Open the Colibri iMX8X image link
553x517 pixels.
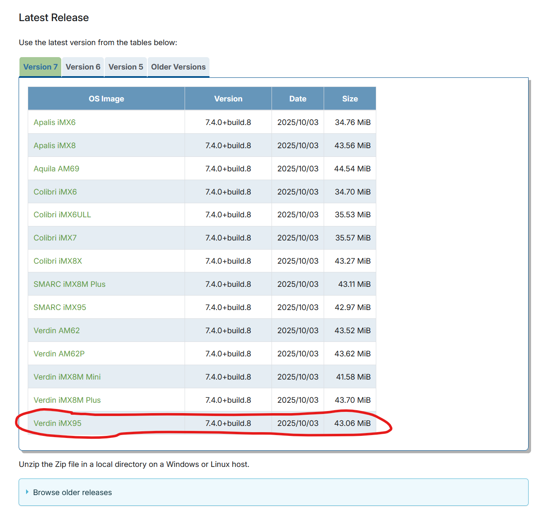pyautogui.click(x=58, y=261)
